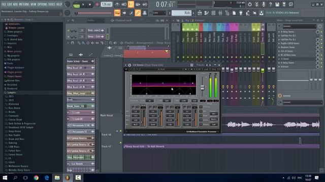The image size is (325, 182).
Task: Select the Crash pattern in picker
Action: (x=81, y=100)
